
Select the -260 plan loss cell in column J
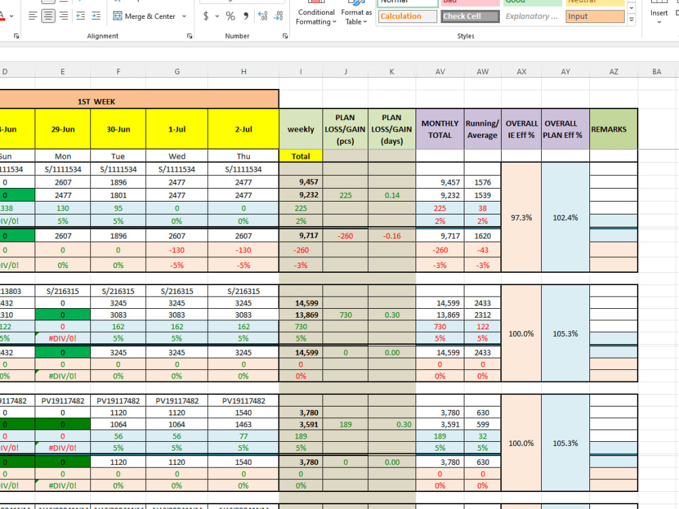click(x=345, y=236)
